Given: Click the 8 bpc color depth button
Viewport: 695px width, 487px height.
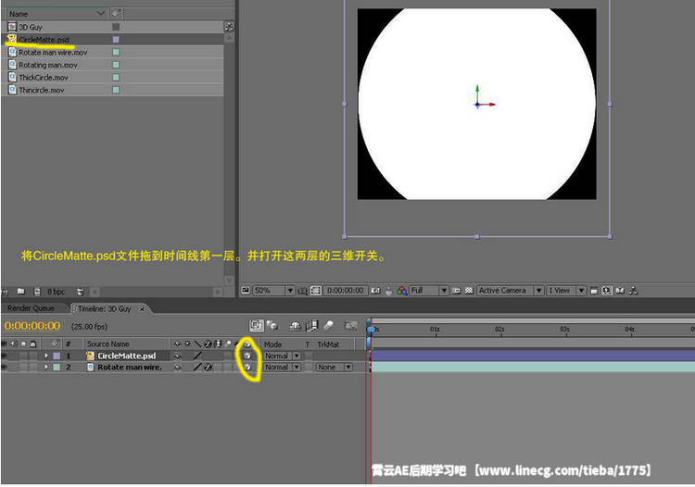Looking at the screenshot, I should coord(57,291).
